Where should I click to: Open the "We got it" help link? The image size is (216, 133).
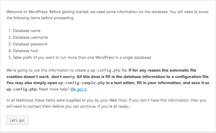coord(78,89)
